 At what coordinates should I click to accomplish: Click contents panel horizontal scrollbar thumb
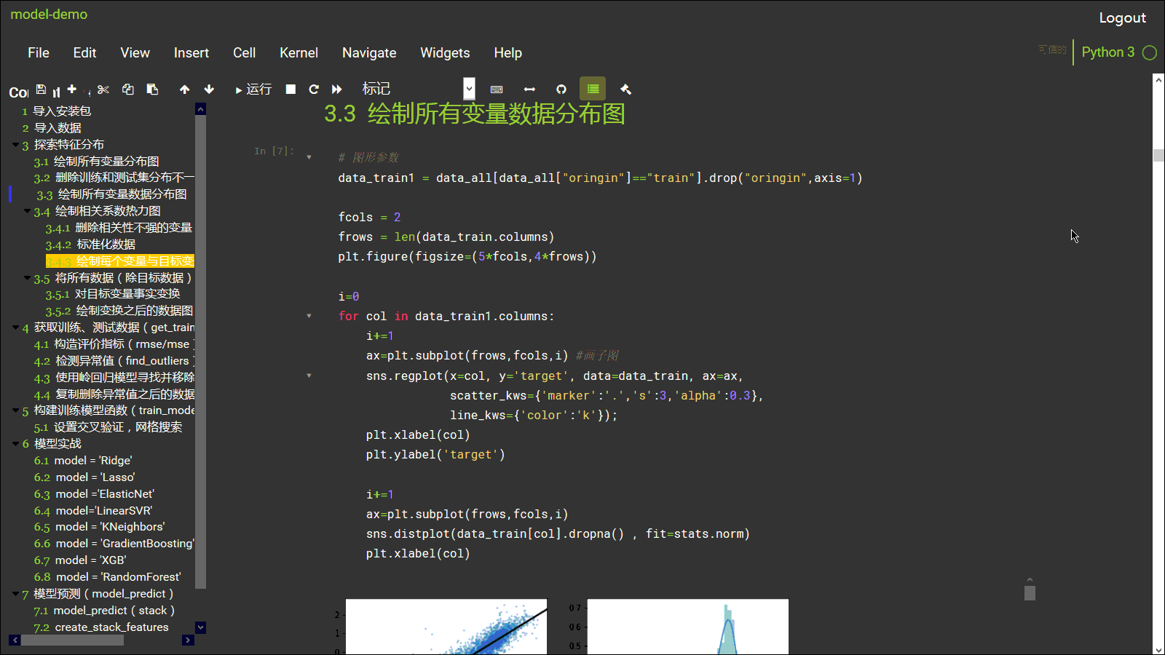tap(72, 640)
